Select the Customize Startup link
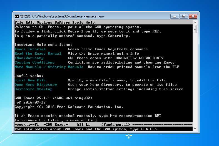 point(33,89)
